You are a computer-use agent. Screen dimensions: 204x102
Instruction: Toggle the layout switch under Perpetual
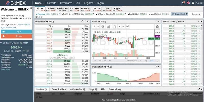coord(39,17)
